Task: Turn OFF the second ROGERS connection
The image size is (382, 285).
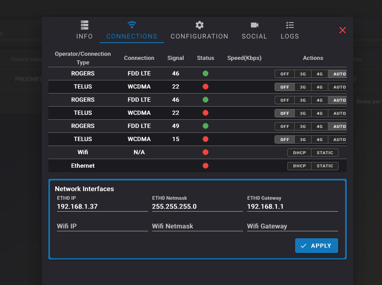Action: point(284,100)
